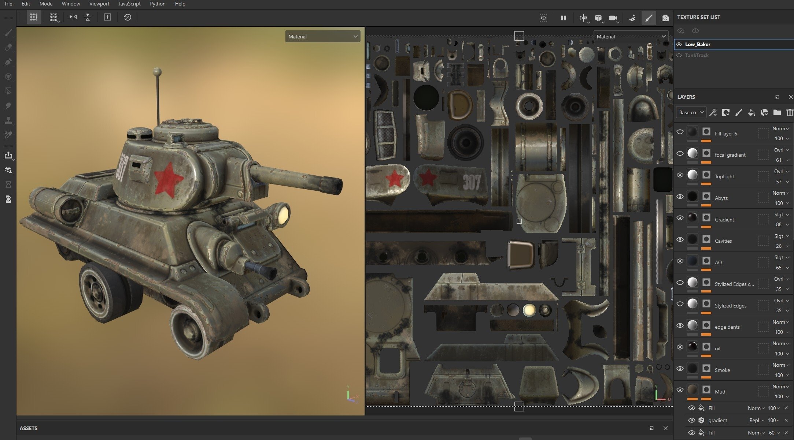Toggle the hide wireframe viewport icon
Screen dimensions: 794x440
click(x=543, y=18)
